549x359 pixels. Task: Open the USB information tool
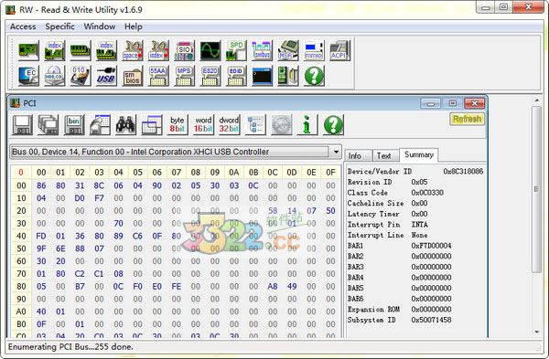click(106, 76)
